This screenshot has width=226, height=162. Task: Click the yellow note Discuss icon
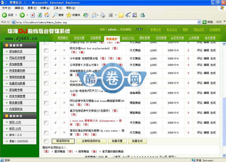point(121,15)
